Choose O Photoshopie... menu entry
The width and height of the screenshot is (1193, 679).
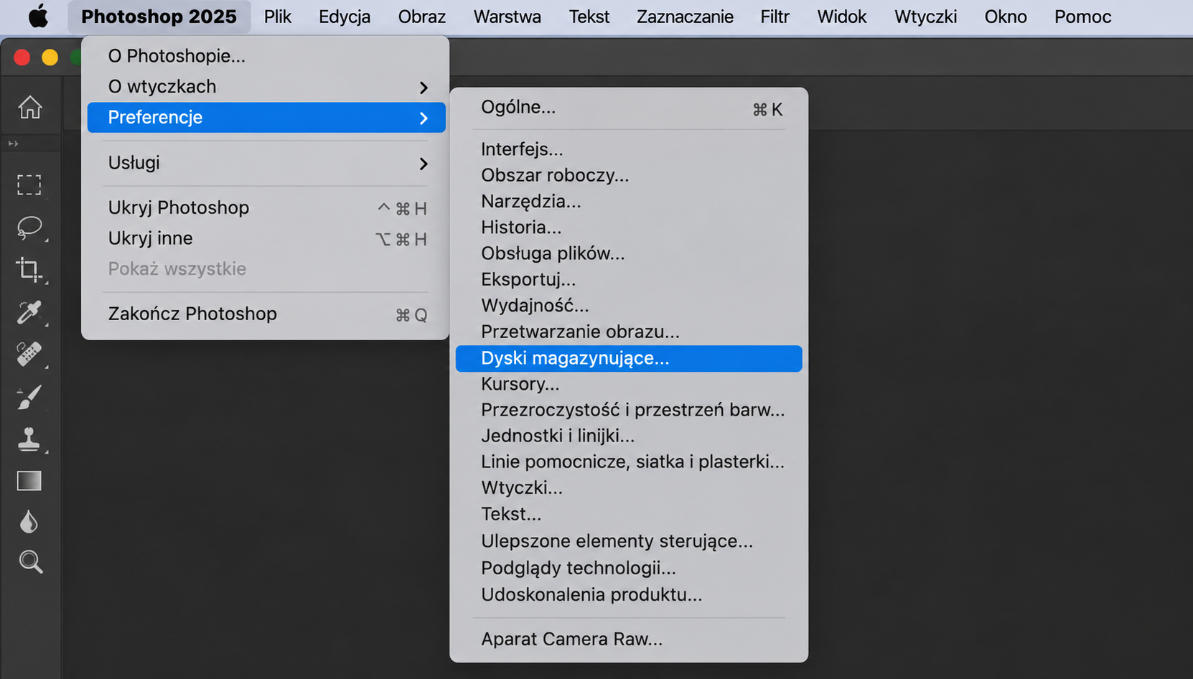(x=266, y=56)
